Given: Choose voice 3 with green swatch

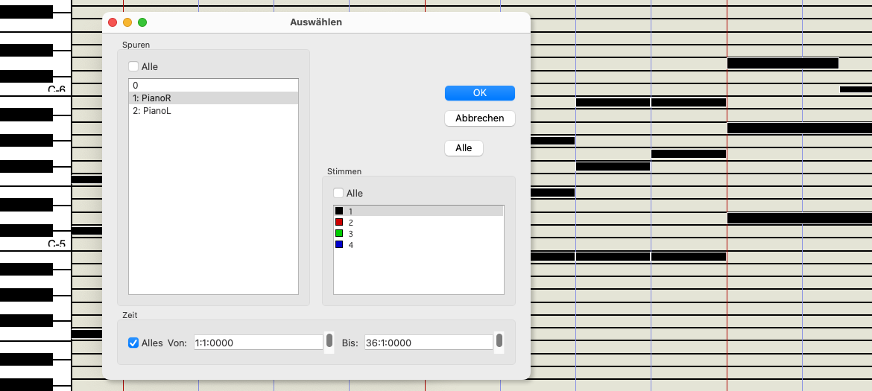Looking at the screenshot, I should coord(417,234).
